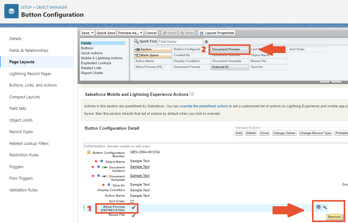Expand the Preview As dropdown
Image resolution: width=348 pixels, height=223 pixels.
(x=141, y=33)
